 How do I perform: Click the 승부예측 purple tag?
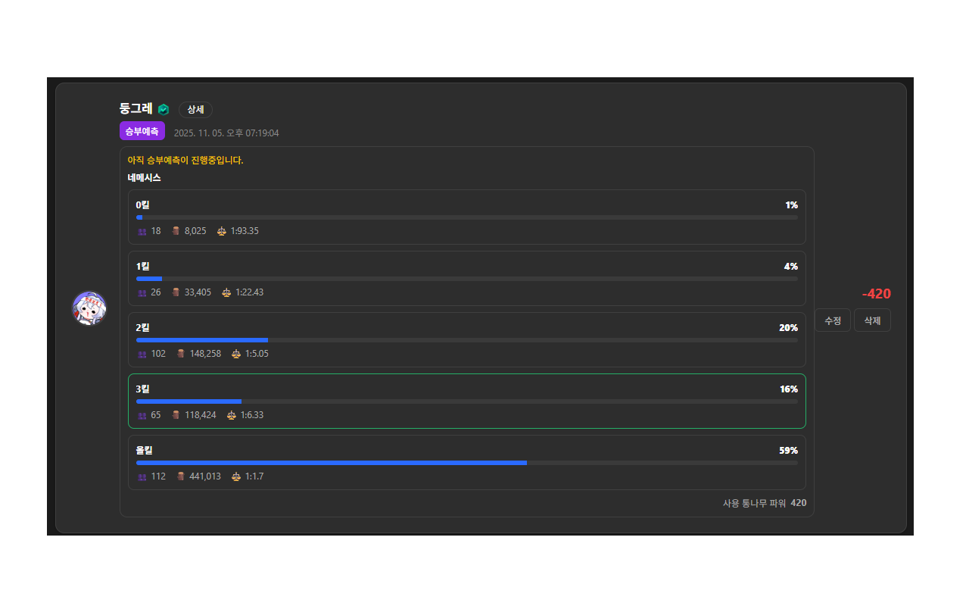click(142, 131)
